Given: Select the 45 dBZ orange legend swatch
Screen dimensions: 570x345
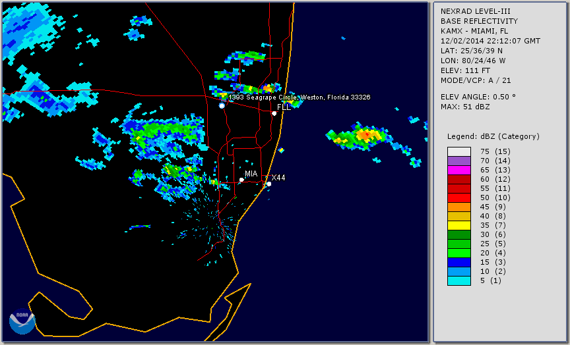Looking at the screenshot, I should tap(459, 207).
